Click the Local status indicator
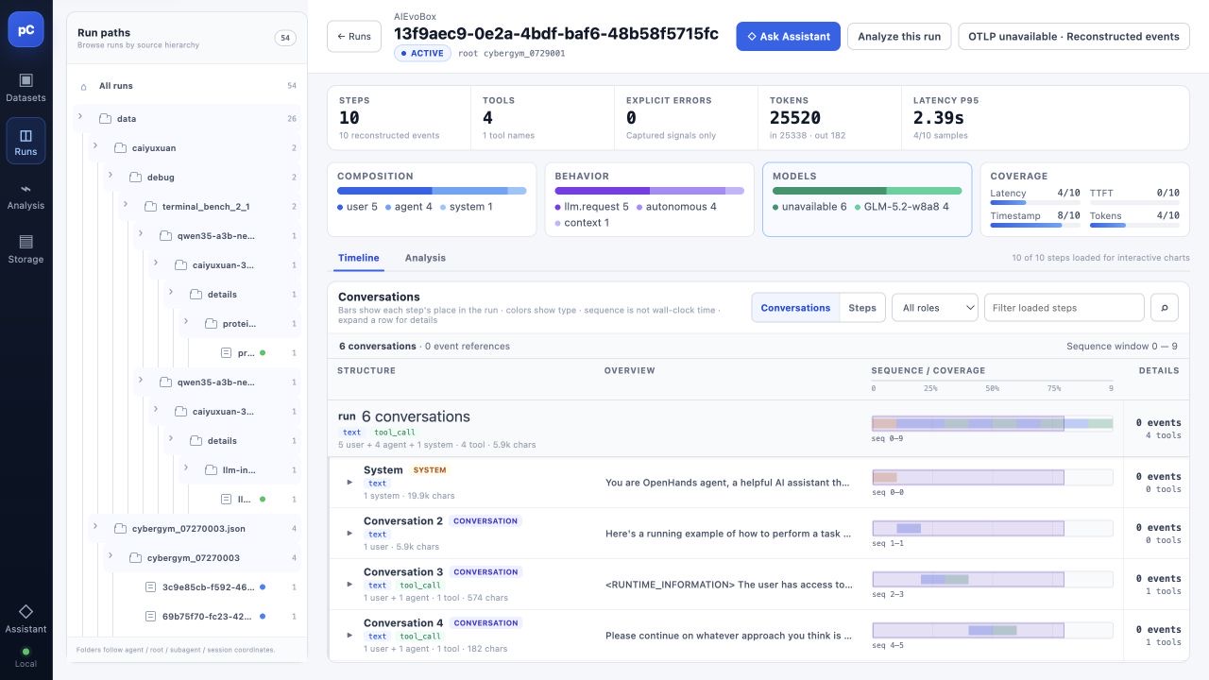This screenshot has height=680, width=1209. [26, 657]
